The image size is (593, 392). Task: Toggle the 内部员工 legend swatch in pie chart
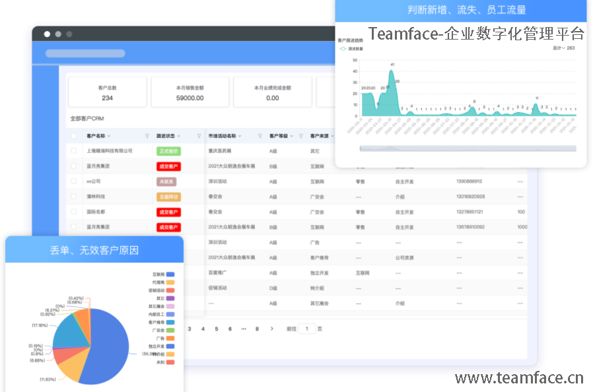pos(170,314)
